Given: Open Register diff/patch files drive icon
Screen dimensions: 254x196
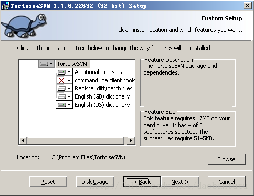Looking at the screenshot, I should [65, 88].
